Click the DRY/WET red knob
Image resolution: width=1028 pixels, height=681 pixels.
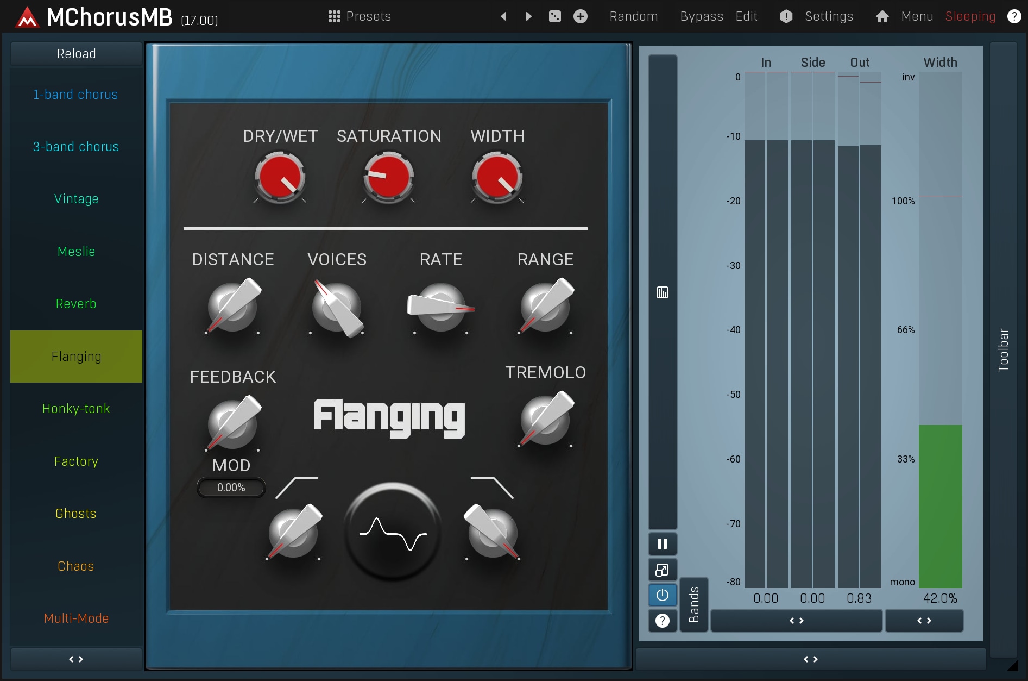(280, 177)
